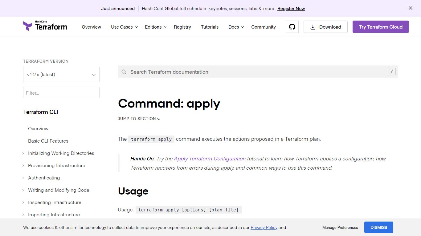
Task: Click Try Terraform Cloud button
Action: [x=381, y=27]
